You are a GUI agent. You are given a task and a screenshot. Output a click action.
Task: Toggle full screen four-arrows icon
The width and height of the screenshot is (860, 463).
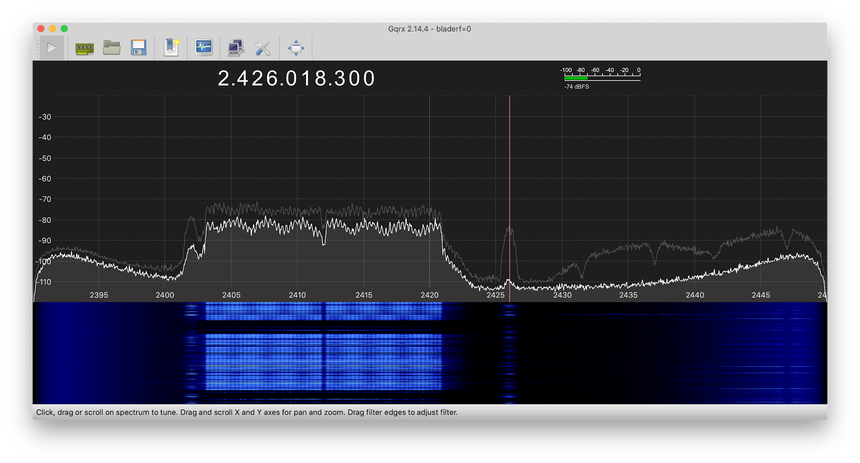(296, 48)
